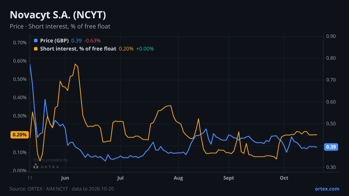This screenshot has height=196, width=349.
Task: Click the Jun x-axis label
Action: click(65, 178)
